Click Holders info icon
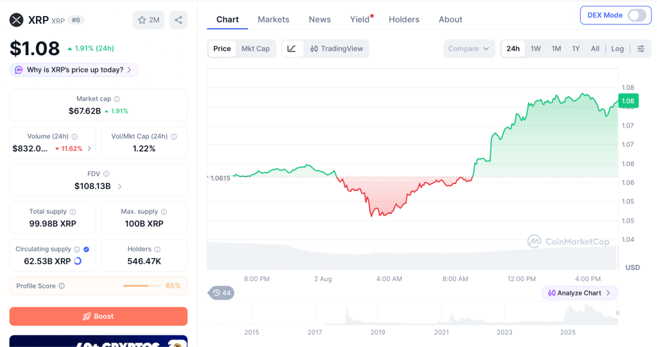The image size is (657, 347). click(x=158, y=250)
